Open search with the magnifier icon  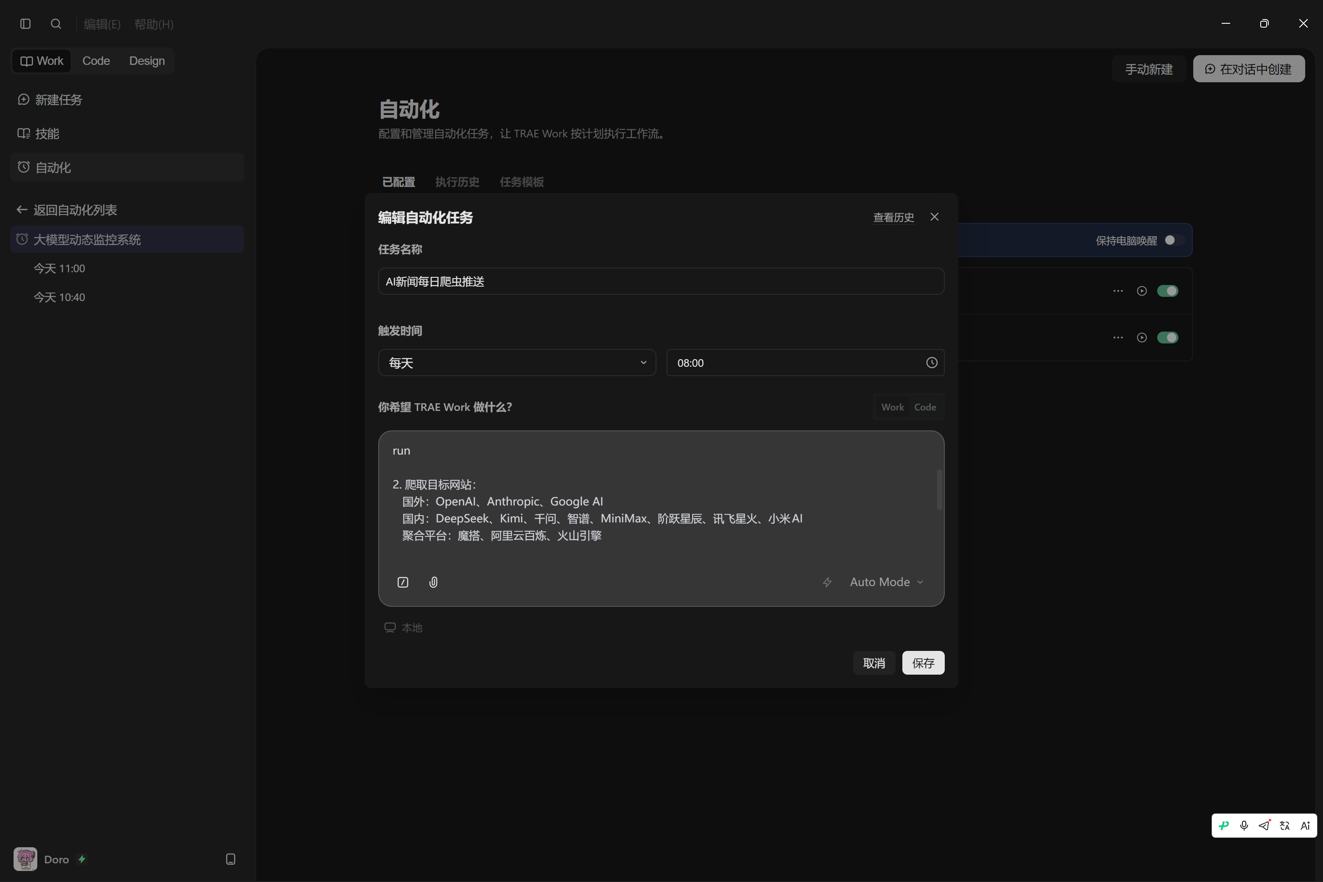[56, 24]
